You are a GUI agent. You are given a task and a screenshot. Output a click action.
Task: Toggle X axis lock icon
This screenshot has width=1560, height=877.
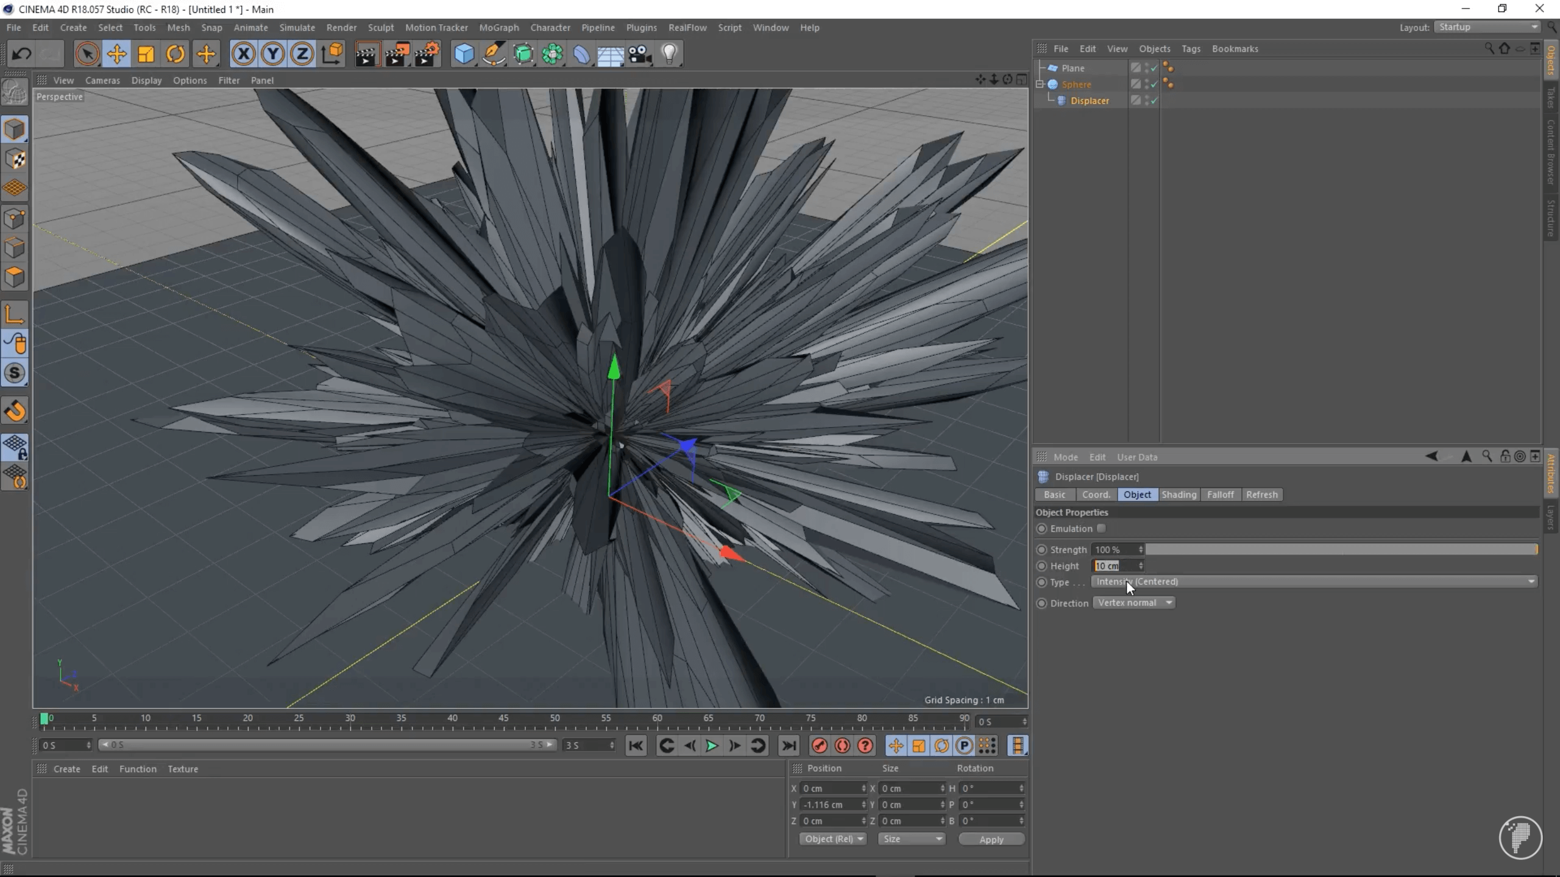243,54
